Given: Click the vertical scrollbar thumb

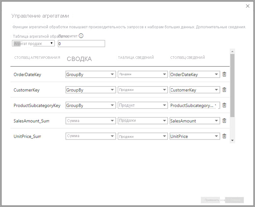Looking at the screenshot, I should click(232, 85).
